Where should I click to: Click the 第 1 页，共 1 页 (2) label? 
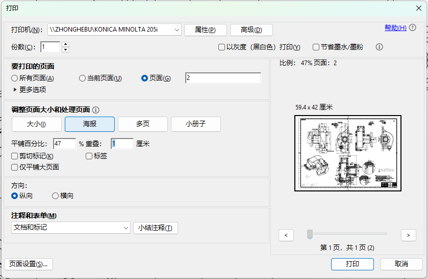347,247
